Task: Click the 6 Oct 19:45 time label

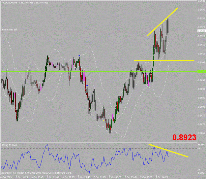Action: point(37,177)
